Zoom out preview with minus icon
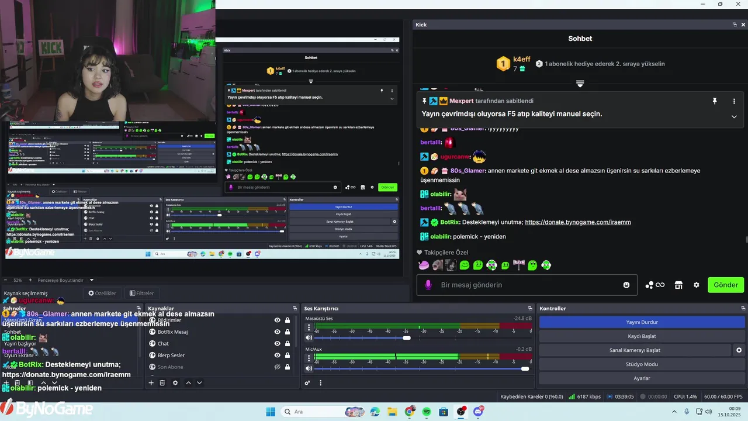The width and height of the screenshot is (748, 421). (5, 280)
